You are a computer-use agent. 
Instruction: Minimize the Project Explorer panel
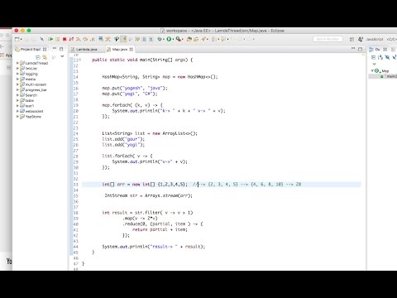point(55,49)
